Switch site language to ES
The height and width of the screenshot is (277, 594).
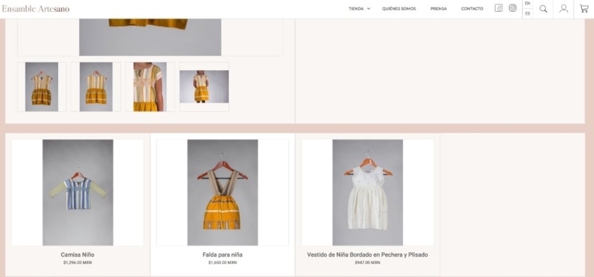click(527, 14)
